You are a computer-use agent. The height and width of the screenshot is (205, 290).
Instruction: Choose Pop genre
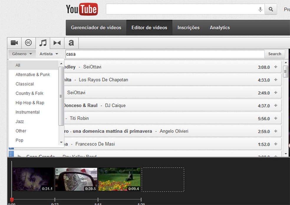[33, 140]
